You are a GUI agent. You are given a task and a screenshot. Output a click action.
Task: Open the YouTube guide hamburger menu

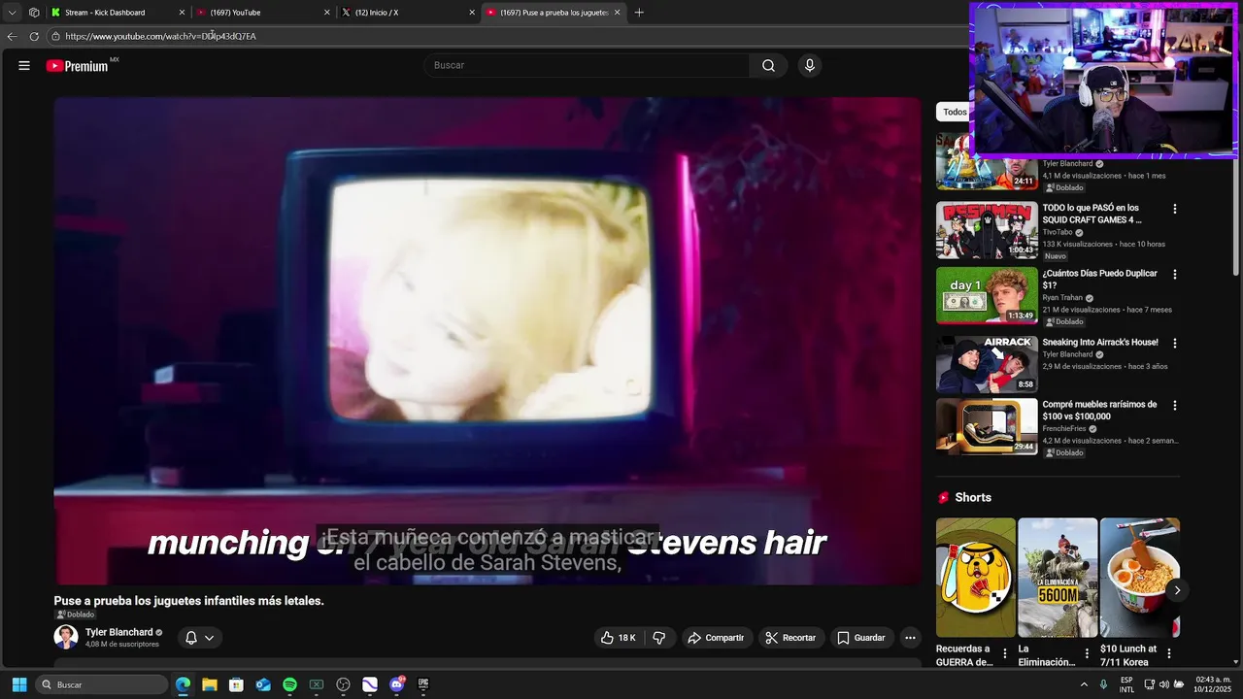24,66
